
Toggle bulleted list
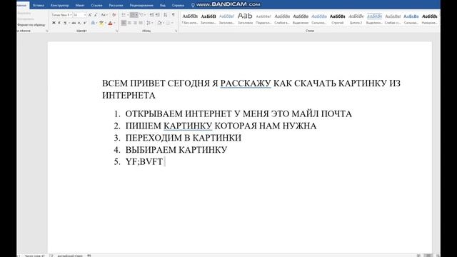pyautogui.click(x=124, y=14)
